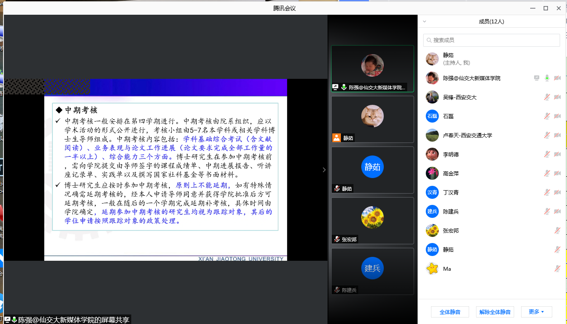Click the 全体静音 button
This screenshot has width=567, height=324.
click(x=450, y=312)
